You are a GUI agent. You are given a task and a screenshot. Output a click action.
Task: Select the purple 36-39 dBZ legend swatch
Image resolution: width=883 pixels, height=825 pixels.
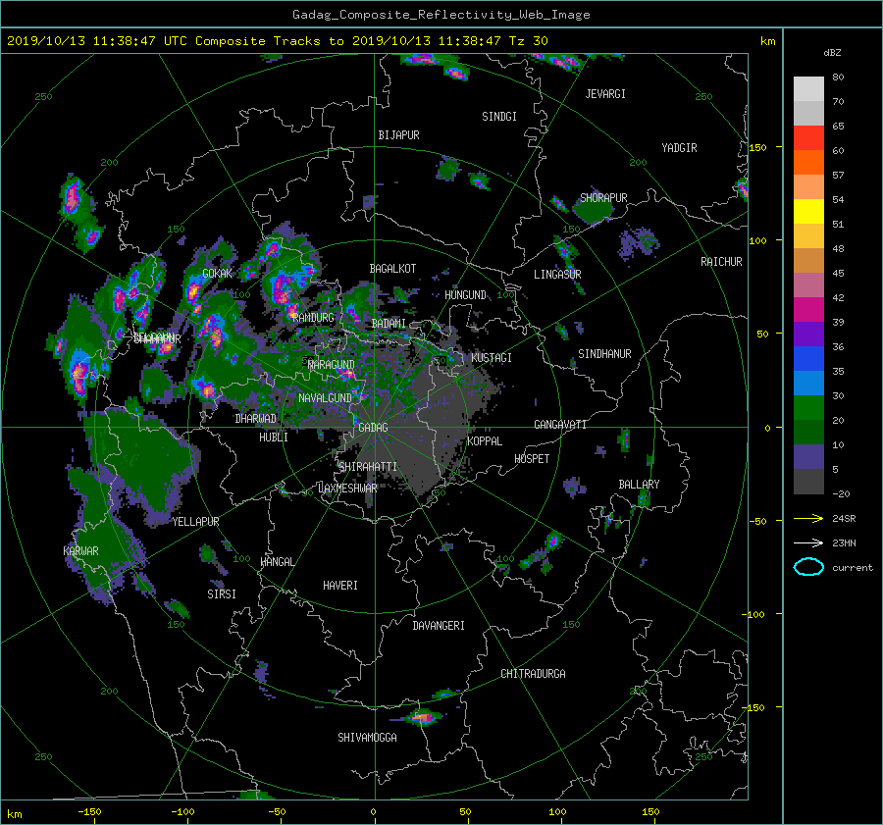coord(808,334)
